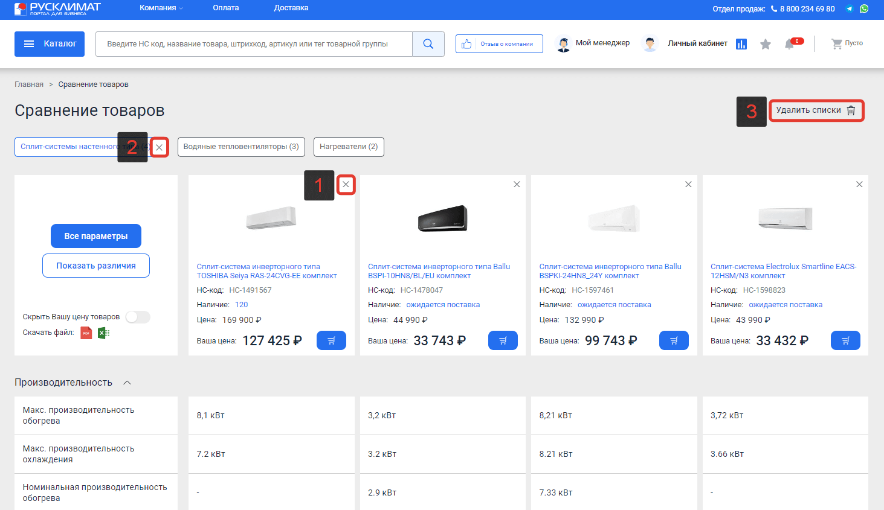Toggle Скрыть Вашу цену товаров switch
Screen dimensions: 884x510
(x=138, y=317)
